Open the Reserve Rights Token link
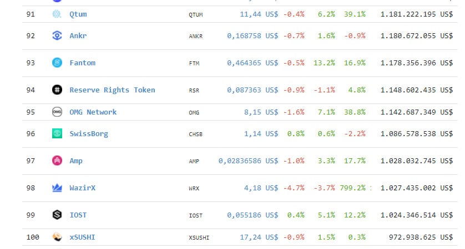This screenshot has width=465, height=249. tap(112, 90)
